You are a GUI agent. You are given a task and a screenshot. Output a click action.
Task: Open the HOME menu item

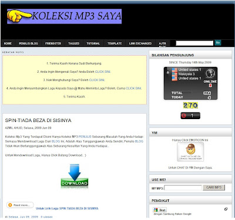(8, 43)
